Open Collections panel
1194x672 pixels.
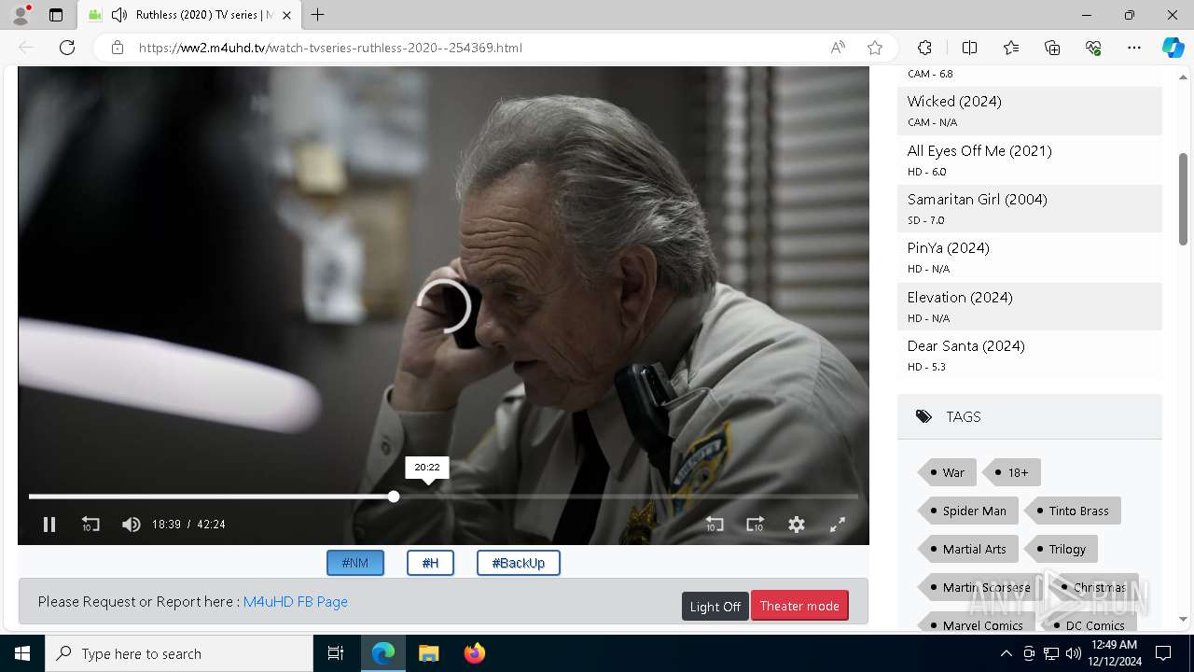1052,48
